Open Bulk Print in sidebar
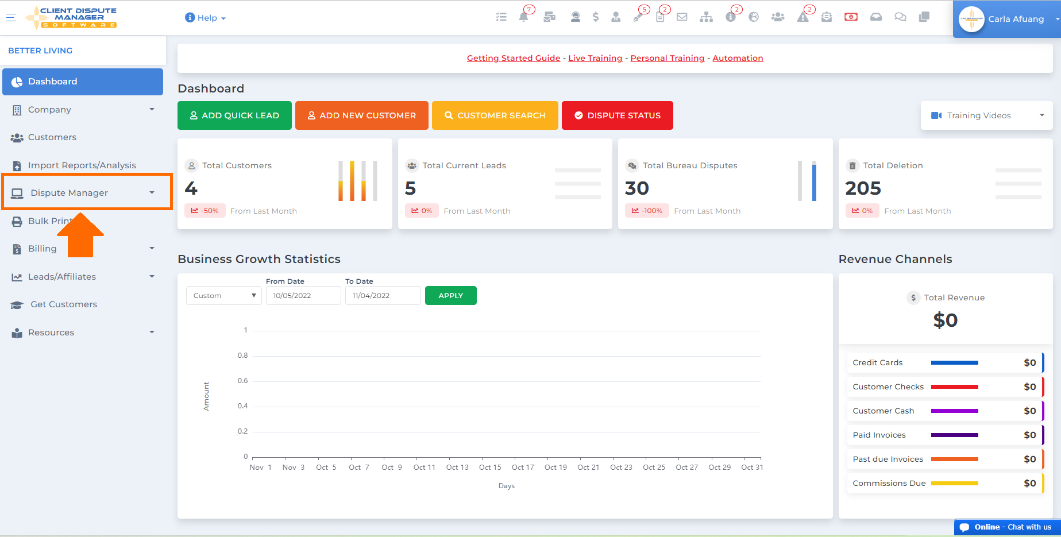 [83, 221]
